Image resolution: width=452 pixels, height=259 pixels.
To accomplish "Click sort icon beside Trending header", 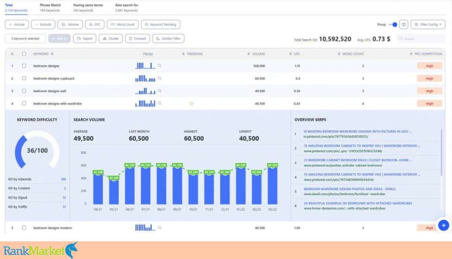I will pyautogui.click(x=183, y=54).
